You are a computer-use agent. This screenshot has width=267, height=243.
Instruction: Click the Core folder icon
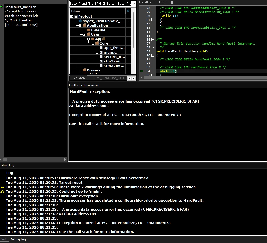97,43
